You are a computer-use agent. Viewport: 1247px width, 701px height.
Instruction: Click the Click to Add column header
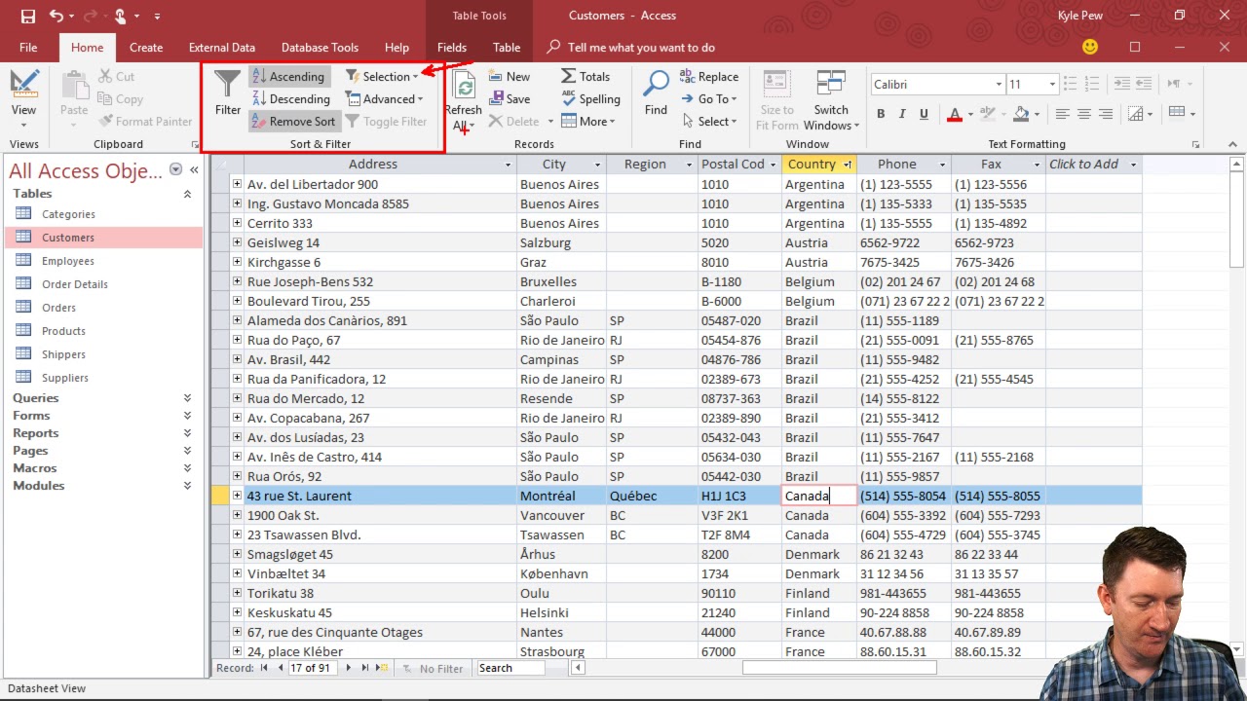coord(1093,165)
